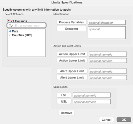Click the Action Upper Limit button
Screen dimensions: 133x124
click(72, 54)
